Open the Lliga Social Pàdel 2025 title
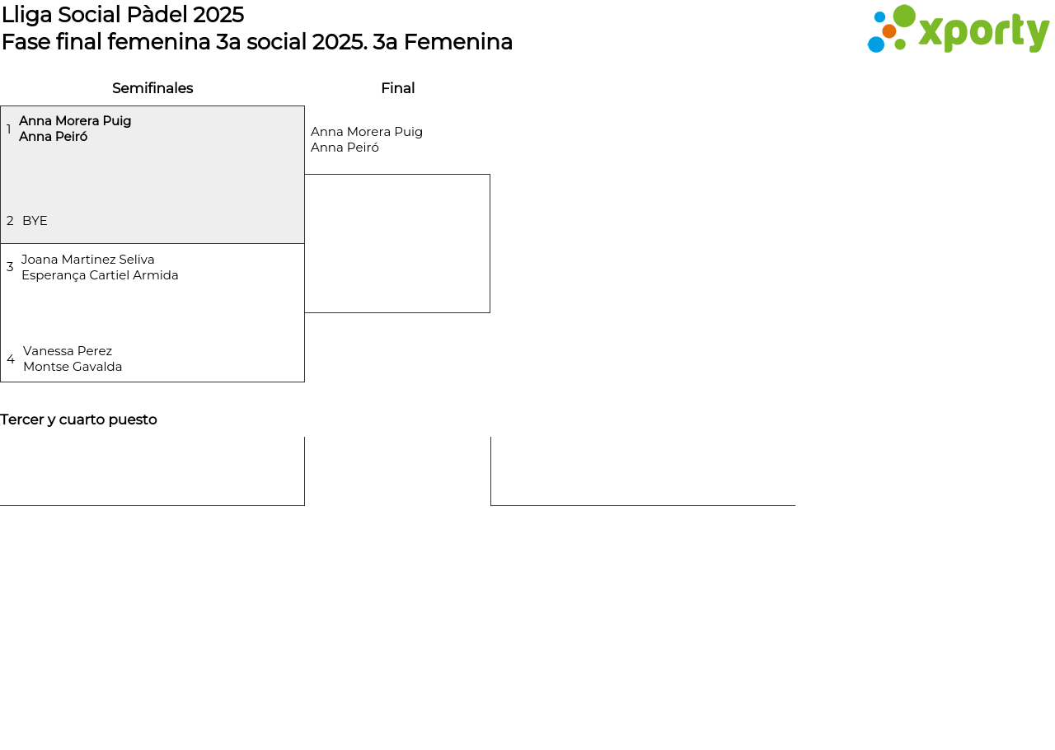The height and width of the screenshot is (750, 1055). click(x=123, y=15)
